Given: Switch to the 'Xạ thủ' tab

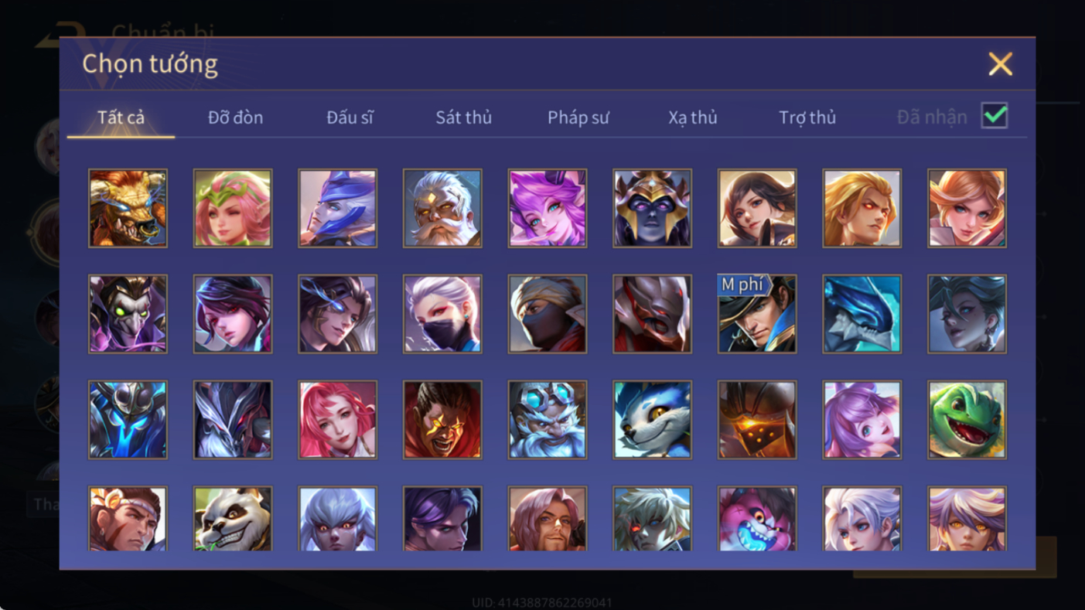Looking at the screenshot, I should (693, 118).
